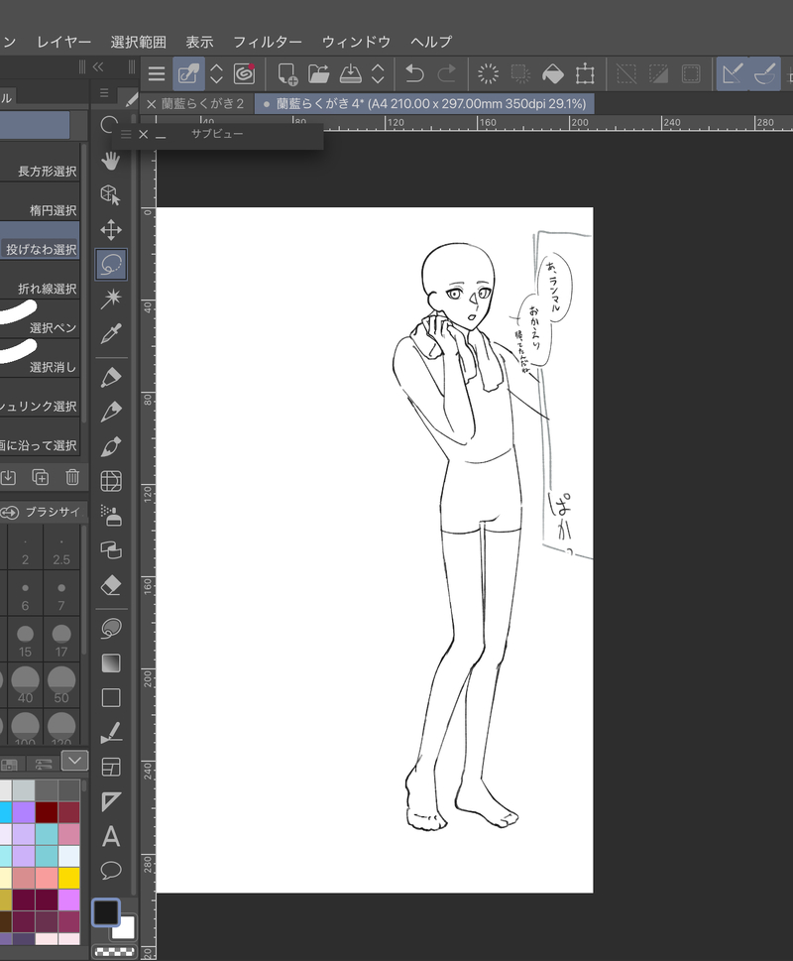793x961 pixels.
Task: Expand the color set dropdown arrow
Action: pos(74,760)
